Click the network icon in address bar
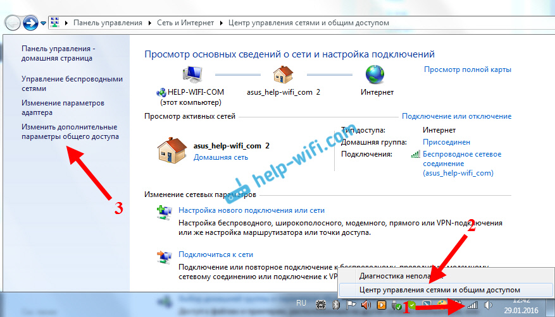The width and height of the screenshot is (555, 317). point(55,23)
